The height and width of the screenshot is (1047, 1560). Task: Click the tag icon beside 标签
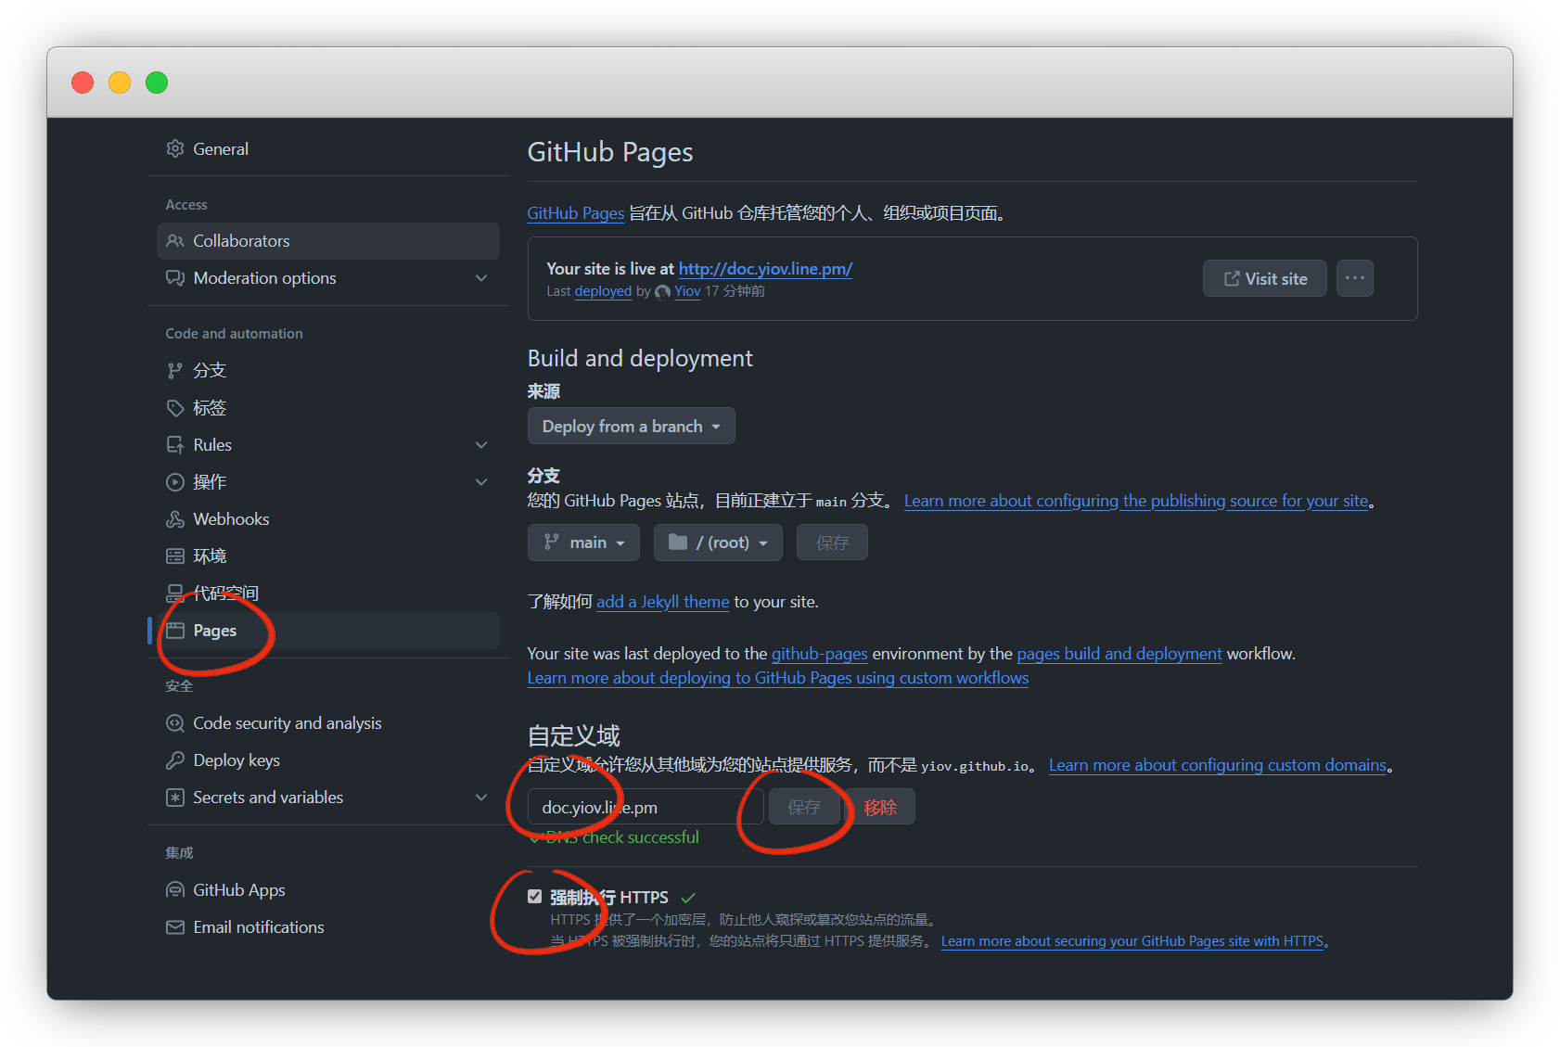click(174, 408)
